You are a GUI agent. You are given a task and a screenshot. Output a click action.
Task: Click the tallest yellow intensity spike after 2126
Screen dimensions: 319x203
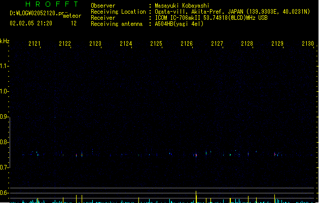[x=196, y=197]
